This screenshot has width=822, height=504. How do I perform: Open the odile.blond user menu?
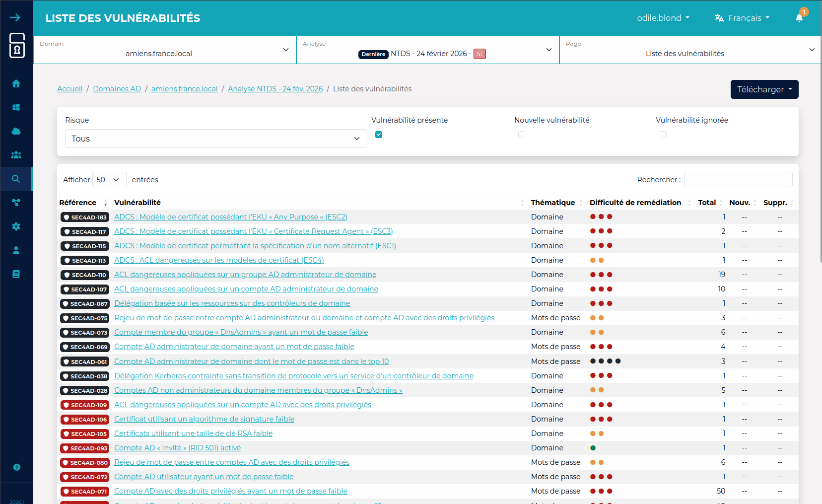click(663, 18)
